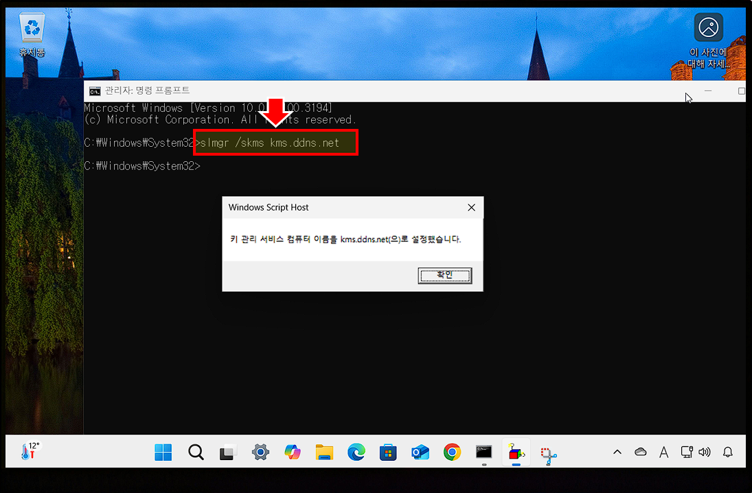The width and height of the screenshot is (752, 493).
Task: Open Settings from the taskbar gear icon
Action: click(x=260, y=452)
